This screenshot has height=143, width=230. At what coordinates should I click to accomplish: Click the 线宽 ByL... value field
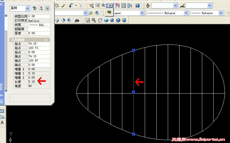(x=39, y=25)
